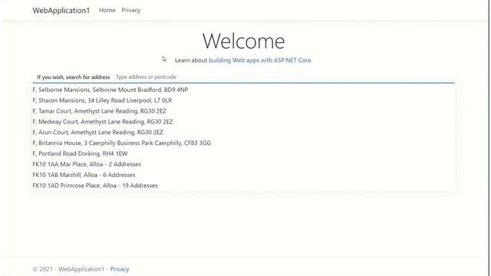Open FK10 1AB Marshill, Alloa result
This screenshot has height=276, width=491.
243,175
